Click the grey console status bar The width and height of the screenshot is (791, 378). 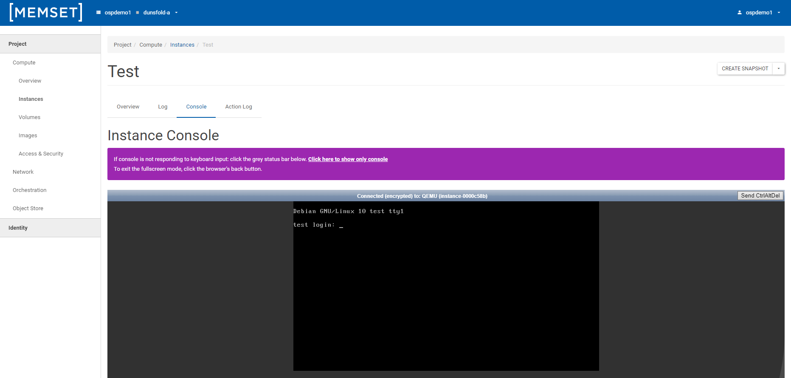422,196
